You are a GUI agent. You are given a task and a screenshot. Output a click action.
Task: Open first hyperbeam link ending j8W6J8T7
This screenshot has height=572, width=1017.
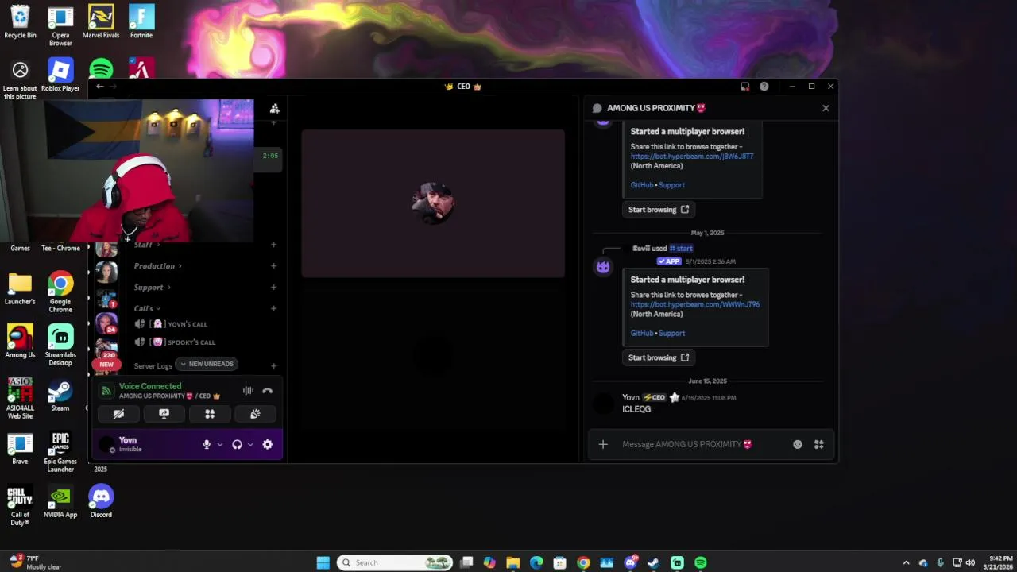tap(692, 157)
